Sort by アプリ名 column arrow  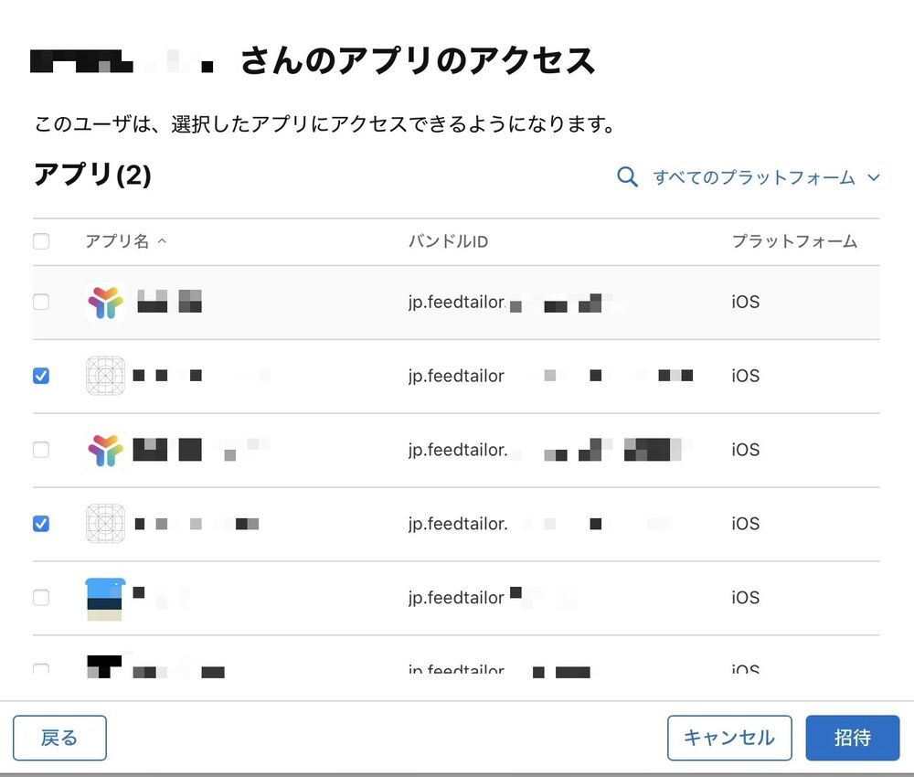[x=162, y=241]
